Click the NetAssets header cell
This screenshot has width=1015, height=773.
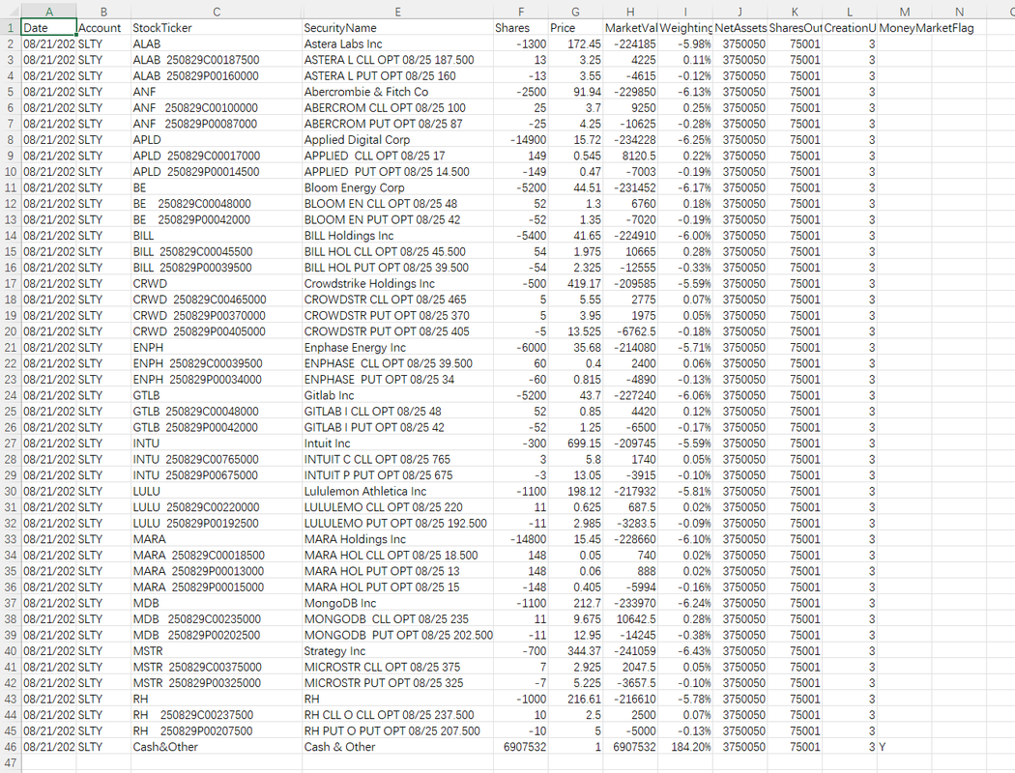click(x=739, y=28)
